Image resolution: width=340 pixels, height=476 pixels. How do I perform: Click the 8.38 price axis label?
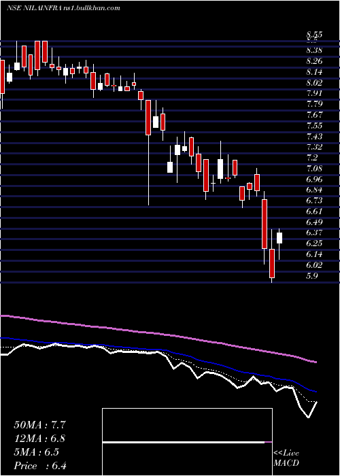click(314, 50)
